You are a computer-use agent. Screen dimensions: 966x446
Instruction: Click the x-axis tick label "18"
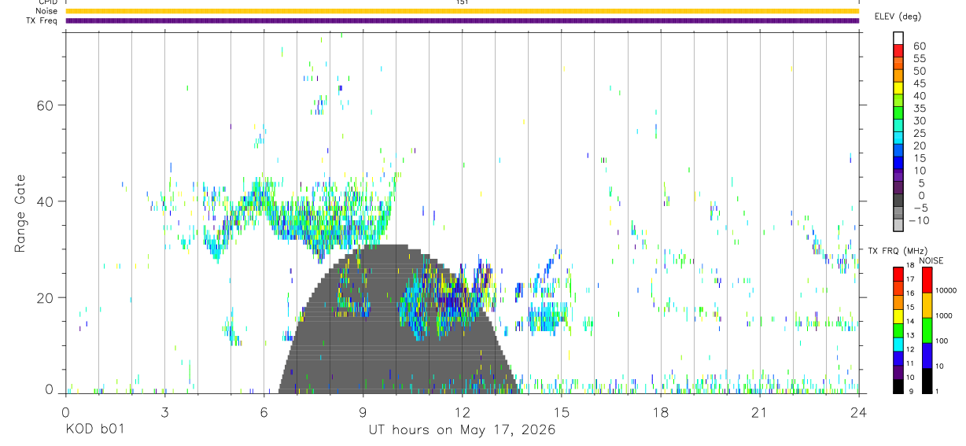click(660, 413)
